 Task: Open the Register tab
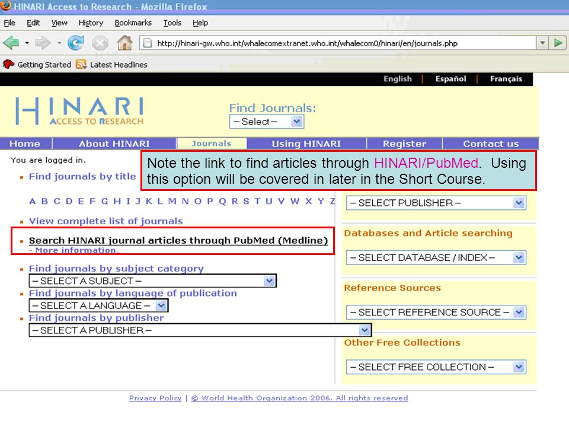[405, 144]
